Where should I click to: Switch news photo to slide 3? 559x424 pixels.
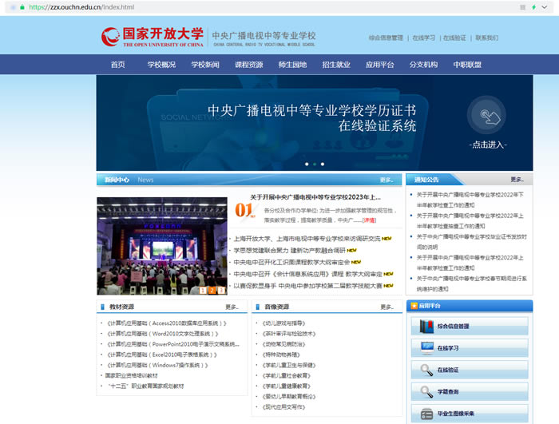tap(221, 291)
